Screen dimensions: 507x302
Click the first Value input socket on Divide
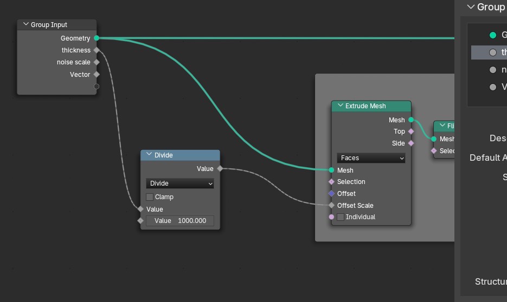tap(140, 209)
